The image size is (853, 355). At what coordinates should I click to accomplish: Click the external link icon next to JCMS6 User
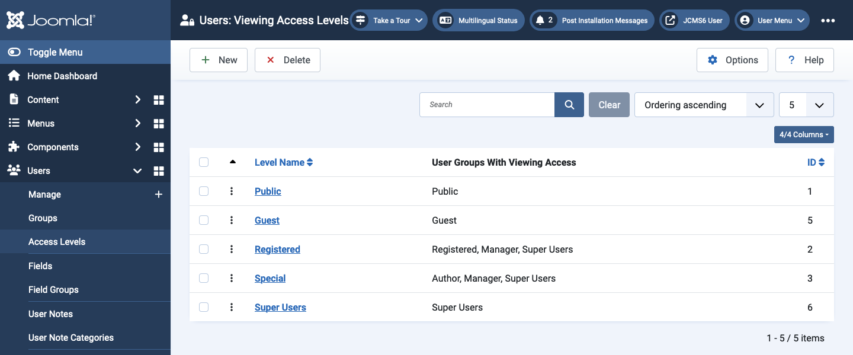click(x=669, y=20)
